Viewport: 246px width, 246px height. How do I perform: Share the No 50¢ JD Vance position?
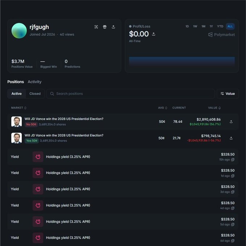pos(231,122)
